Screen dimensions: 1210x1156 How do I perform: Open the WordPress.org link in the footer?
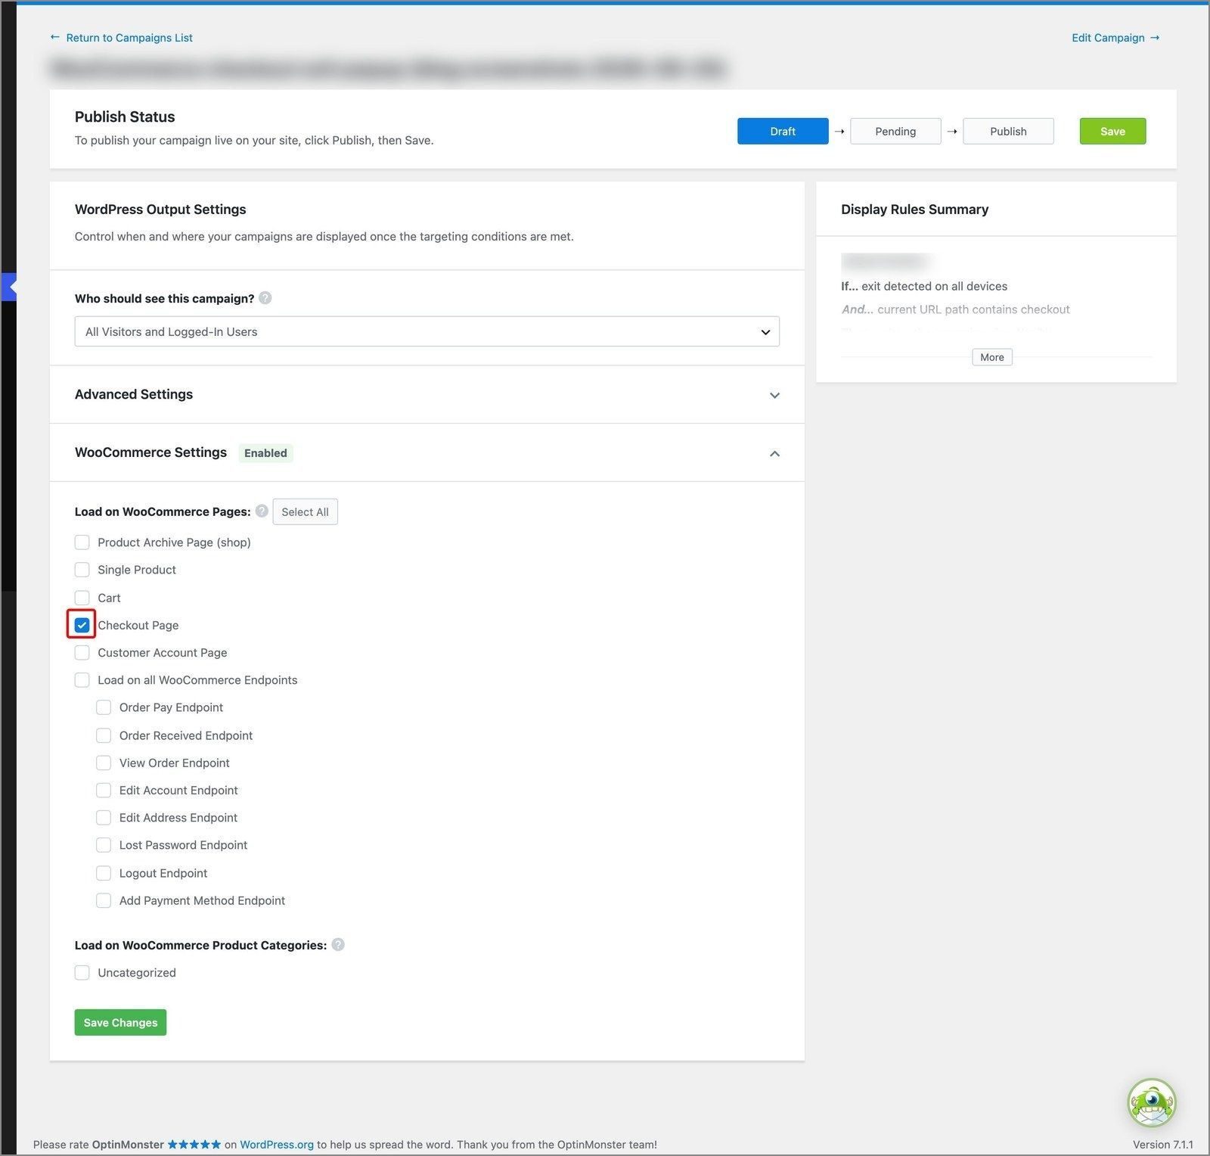click(277, 1144)
